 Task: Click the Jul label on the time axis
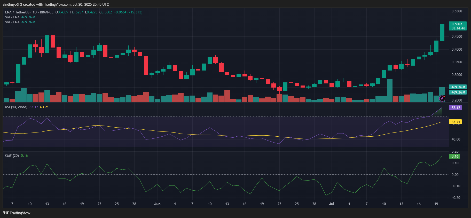[332, 204]
